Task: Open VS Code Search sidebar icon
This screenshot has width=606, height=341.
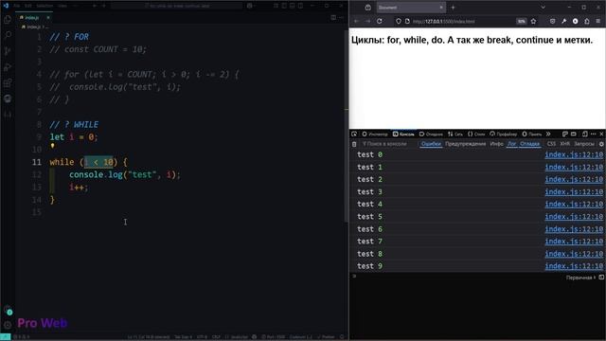Action: (8, 35)
